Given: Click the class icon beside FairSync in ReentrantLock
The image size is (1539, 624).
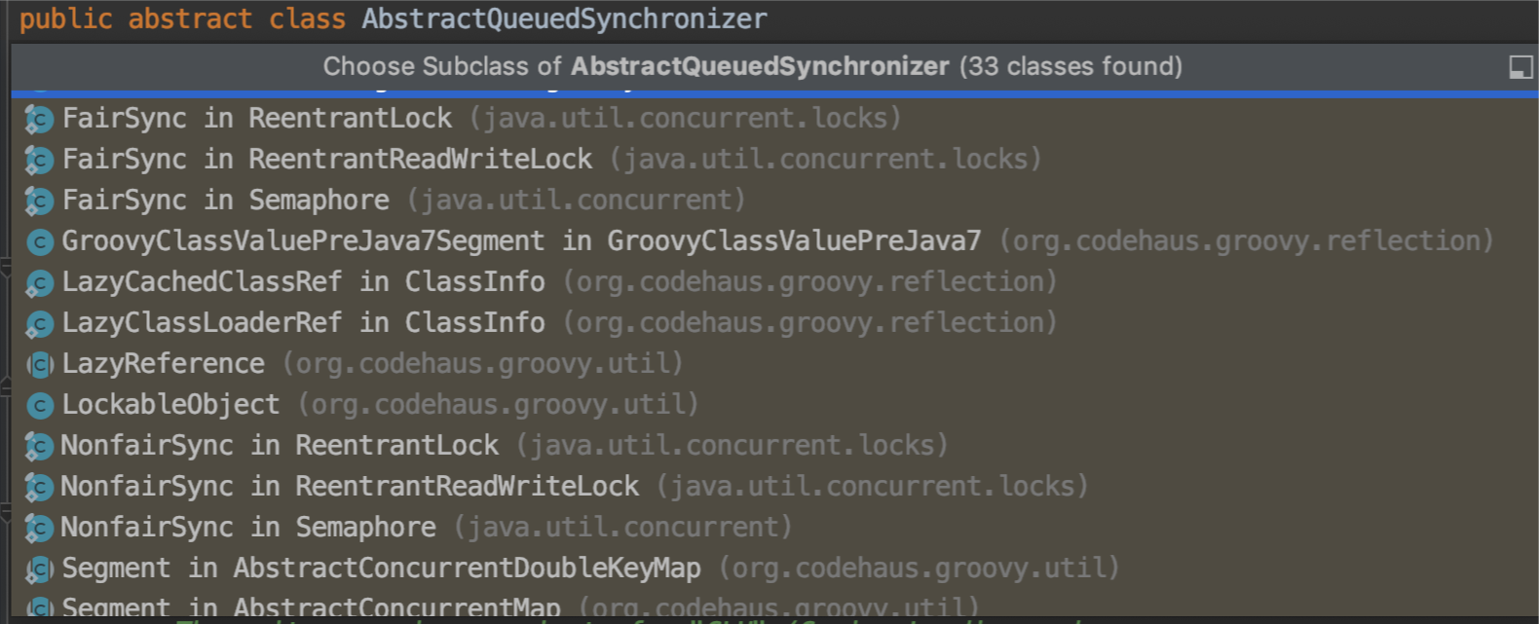Looking at the screenshot, I should 39,117.
